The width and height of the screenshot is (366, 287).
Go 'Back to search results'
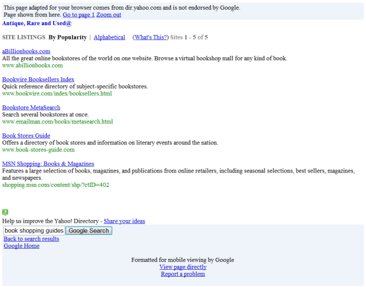(31, 239)
